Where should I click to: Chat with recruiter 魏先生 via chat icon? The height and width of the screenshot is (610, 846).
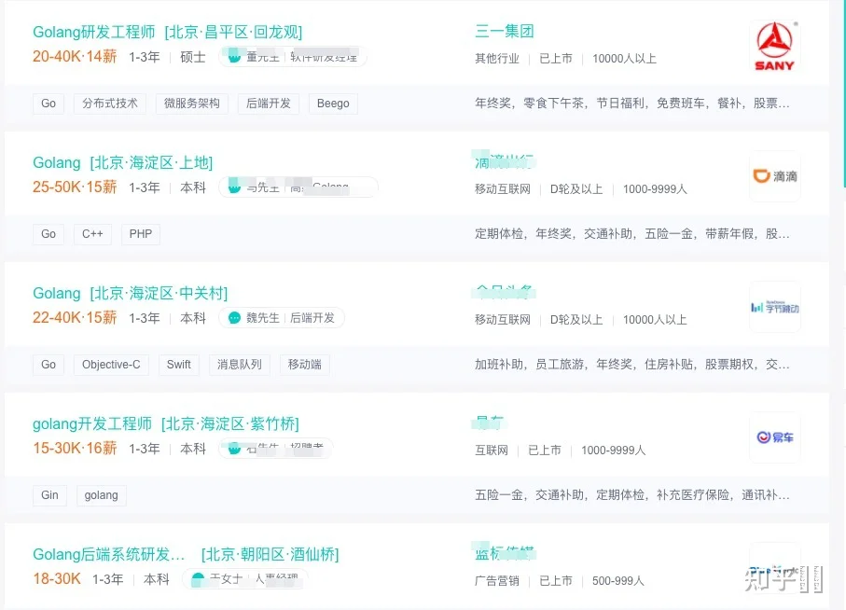pyautogui.click(x=234, y=318)
